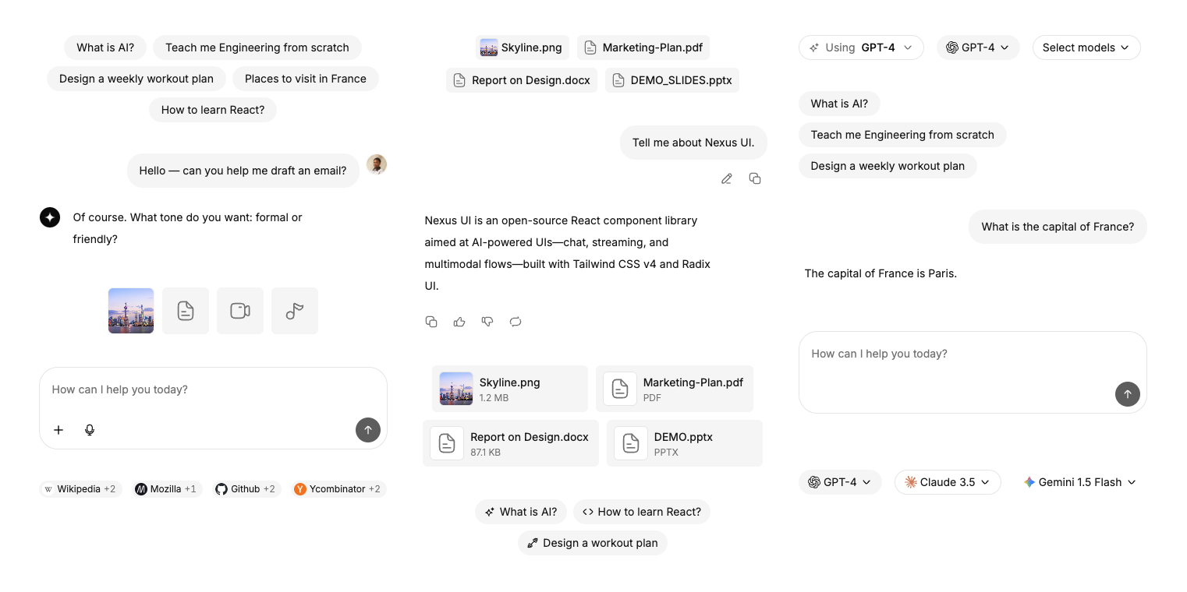Click the video attachment icon

pos(240,311)
